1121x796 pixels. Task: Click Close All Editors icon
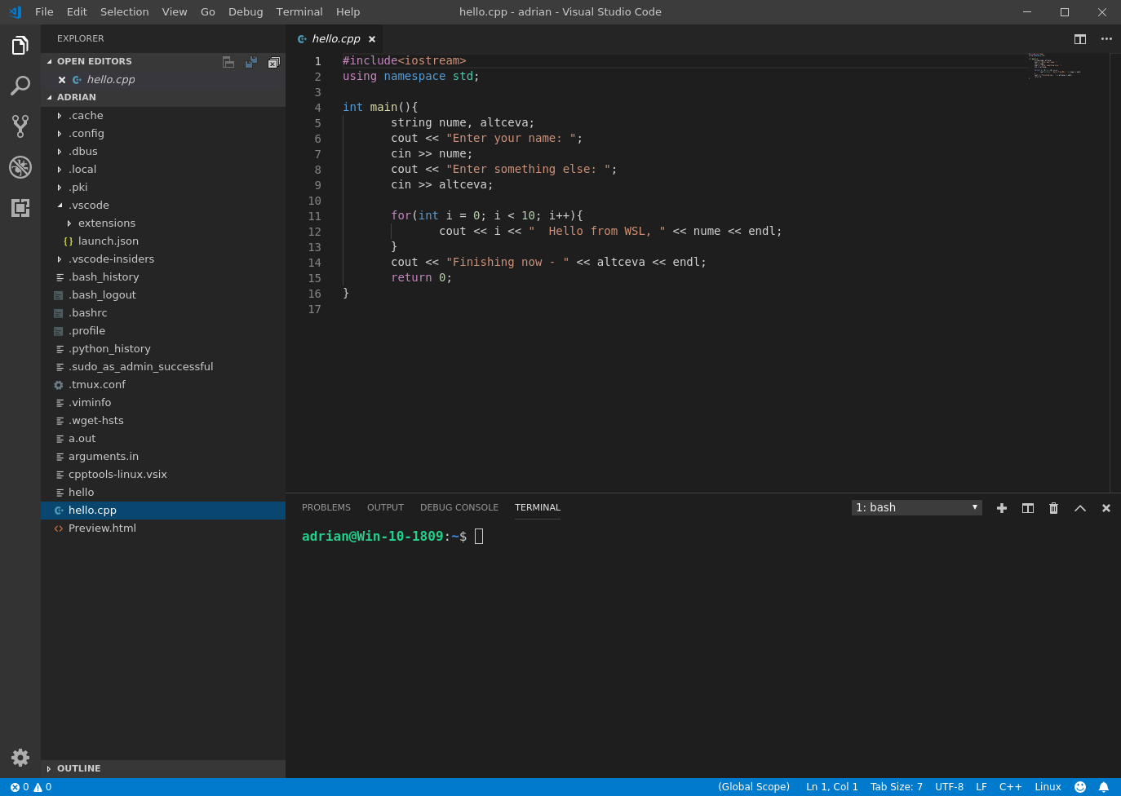274,62
